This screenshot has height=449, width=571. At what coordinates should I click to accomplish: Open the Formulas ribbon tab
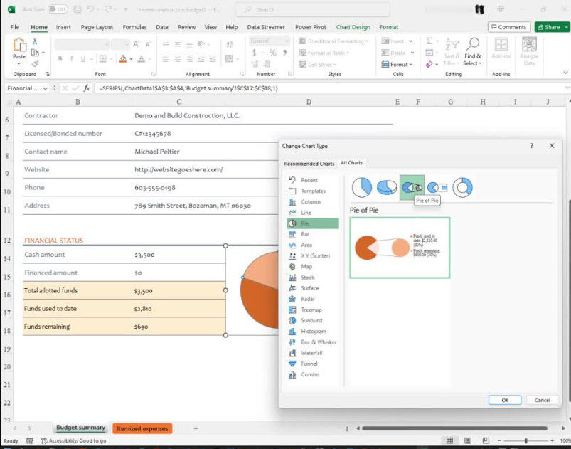[134, 27]
